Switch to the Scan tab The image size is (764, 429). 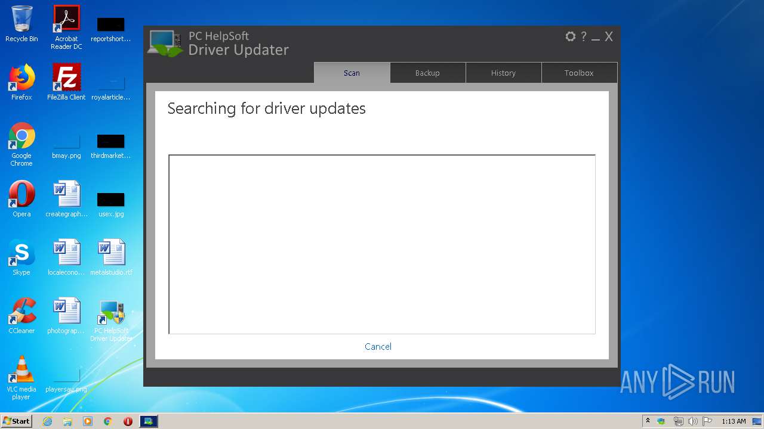tap(352, 73)
